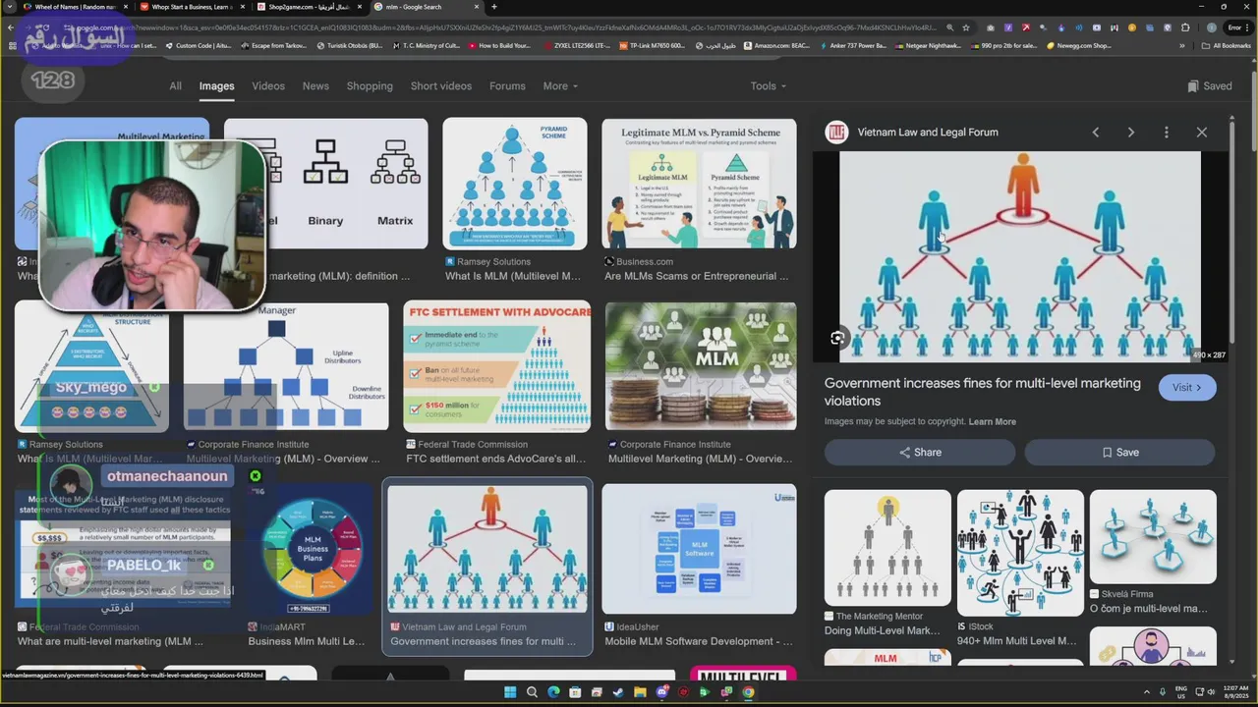The image size is (1258, 707).
Task: Click the Visit button
Action: [x=1187, y=387]
